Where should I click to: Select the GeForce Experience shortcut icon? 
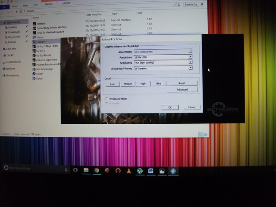(34, 60)
